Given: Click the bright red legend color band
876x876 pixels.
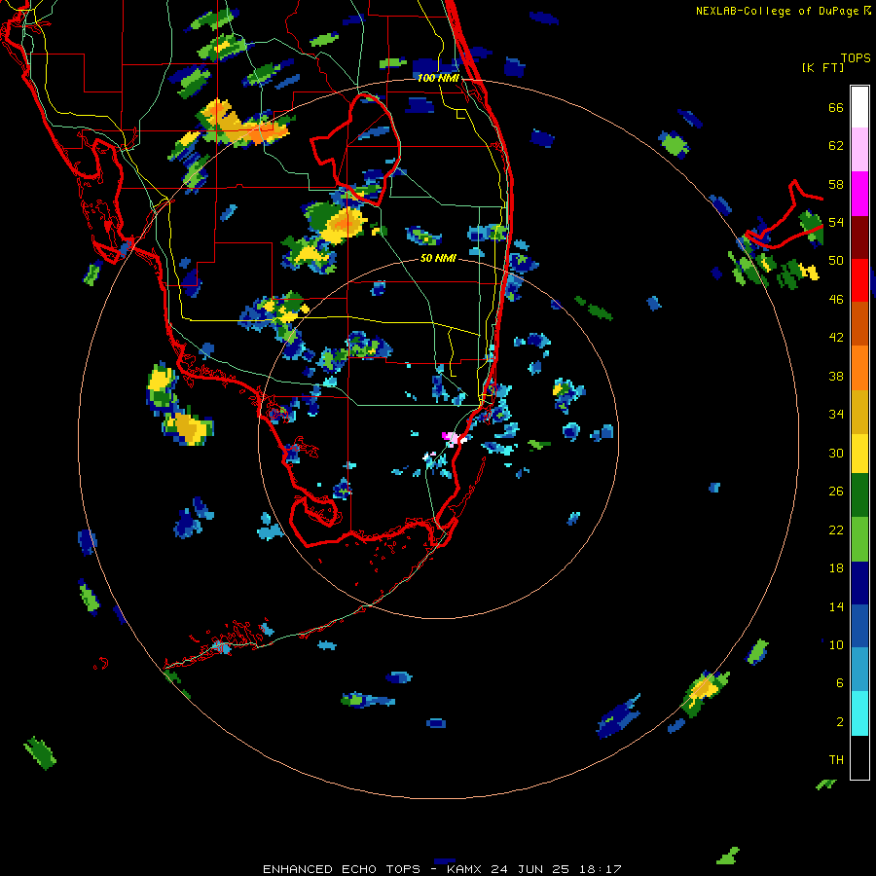Looking at the screenshot, I should [x=859, y=280].
